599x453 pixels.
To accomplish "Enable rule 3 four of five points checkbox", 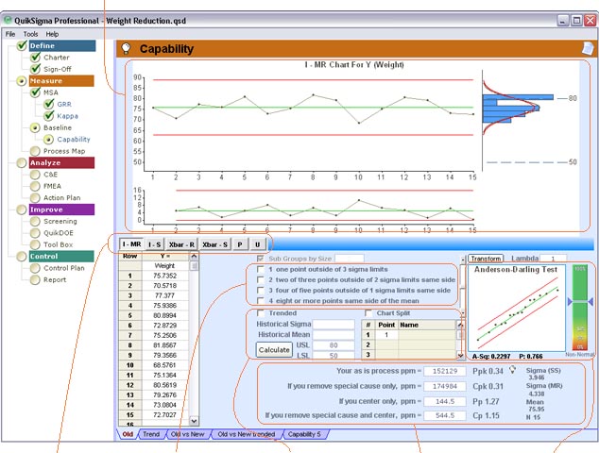I will [x=261, y=291].
